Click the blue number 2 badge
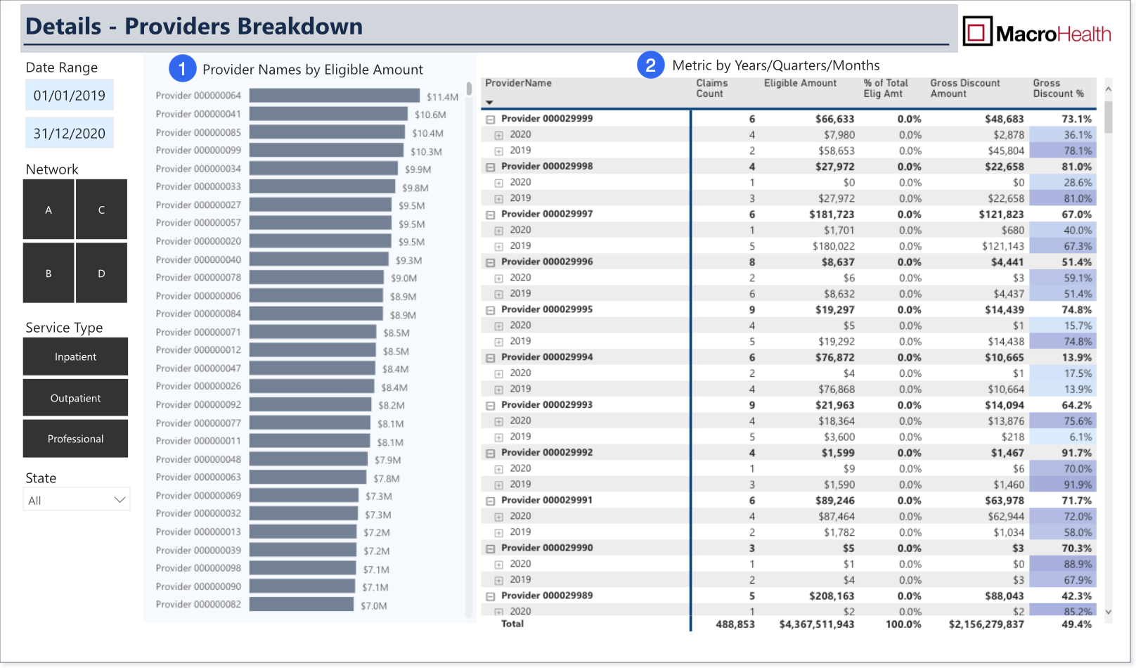 click(650, 65)
